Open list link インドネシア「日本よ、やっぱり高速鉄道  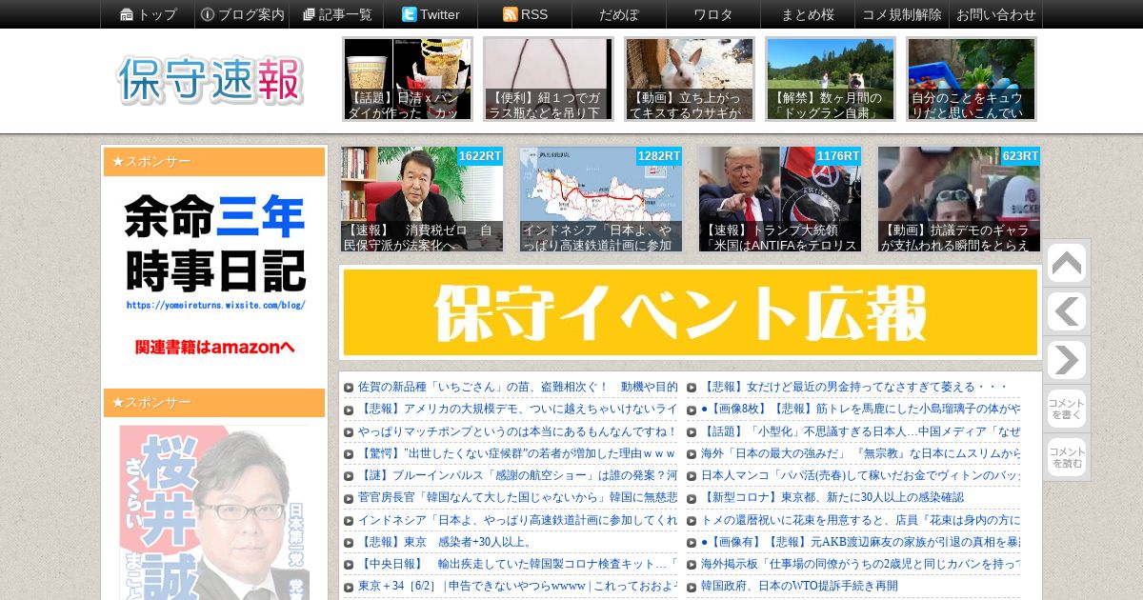[x=517, y=520]
